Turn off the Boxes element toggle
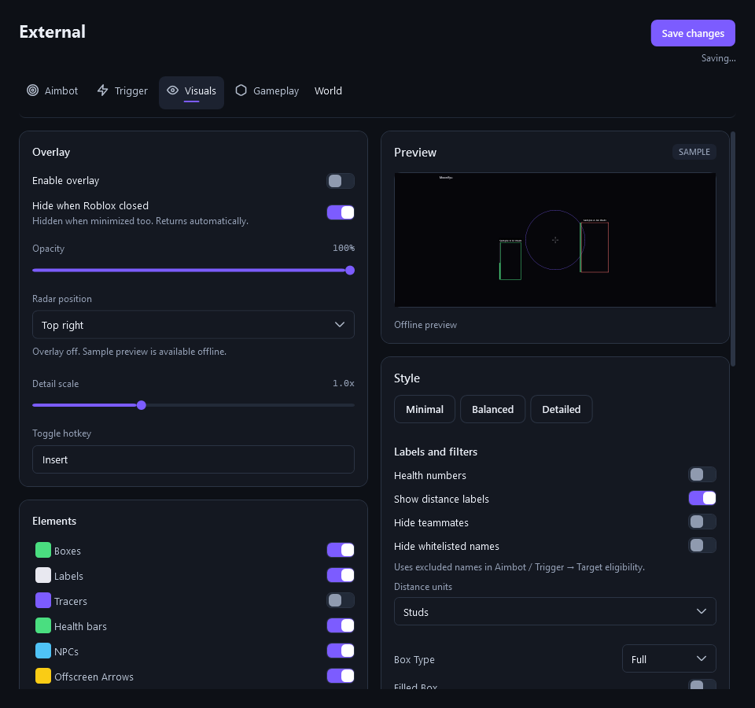 tap(341, 550)
